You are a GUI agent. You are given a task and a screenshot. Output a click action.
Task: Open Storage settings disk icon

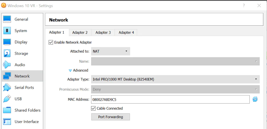click(7, 53)
